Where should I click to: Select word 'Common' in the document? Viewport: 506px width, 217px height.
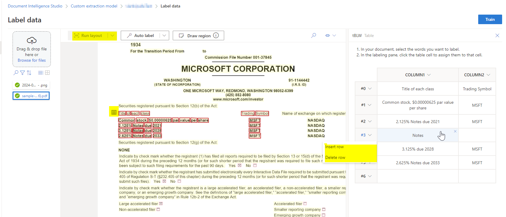tap(127, 120)
